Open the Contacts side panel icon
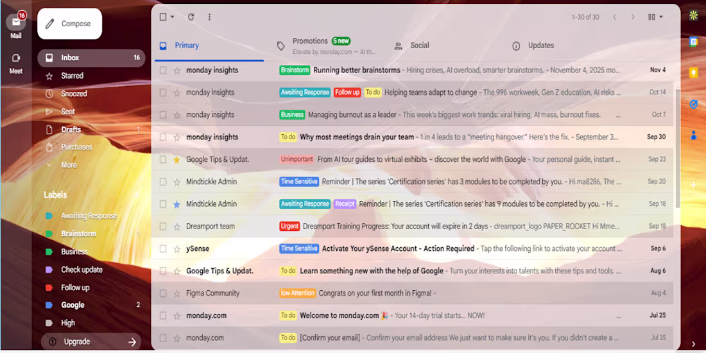Viewport: 706px width, 353px height. pyautogui.click(x=693, y=135)
